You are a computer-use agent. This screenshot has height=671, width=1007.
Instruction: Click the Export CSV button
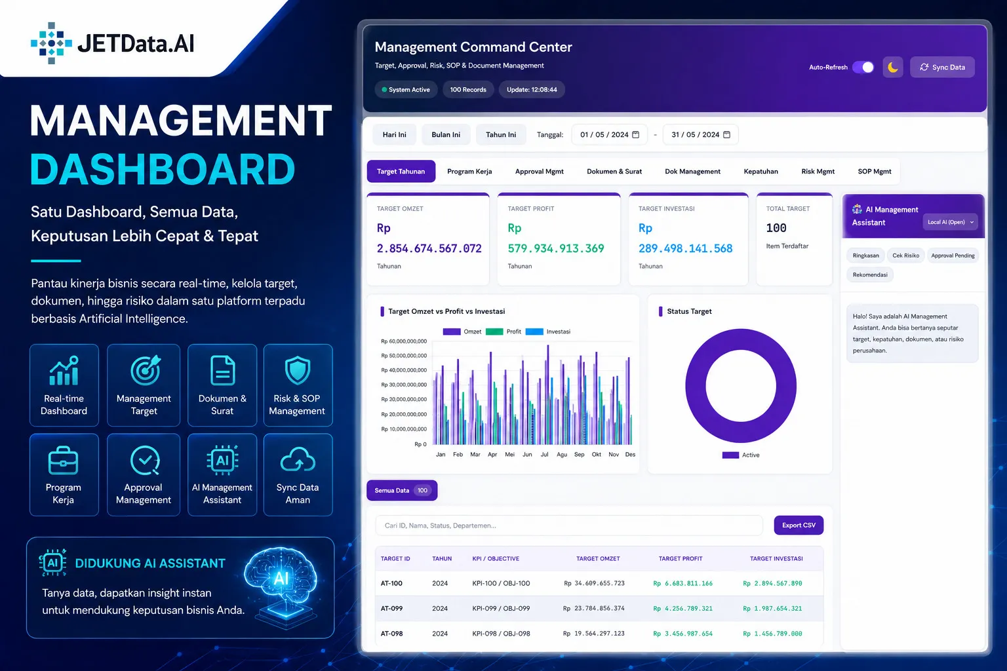(x=799, y=525)
